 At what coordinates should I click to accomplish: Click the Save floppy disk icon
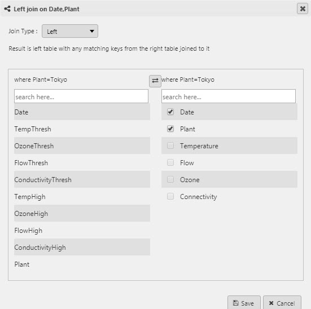click(236, 303)
